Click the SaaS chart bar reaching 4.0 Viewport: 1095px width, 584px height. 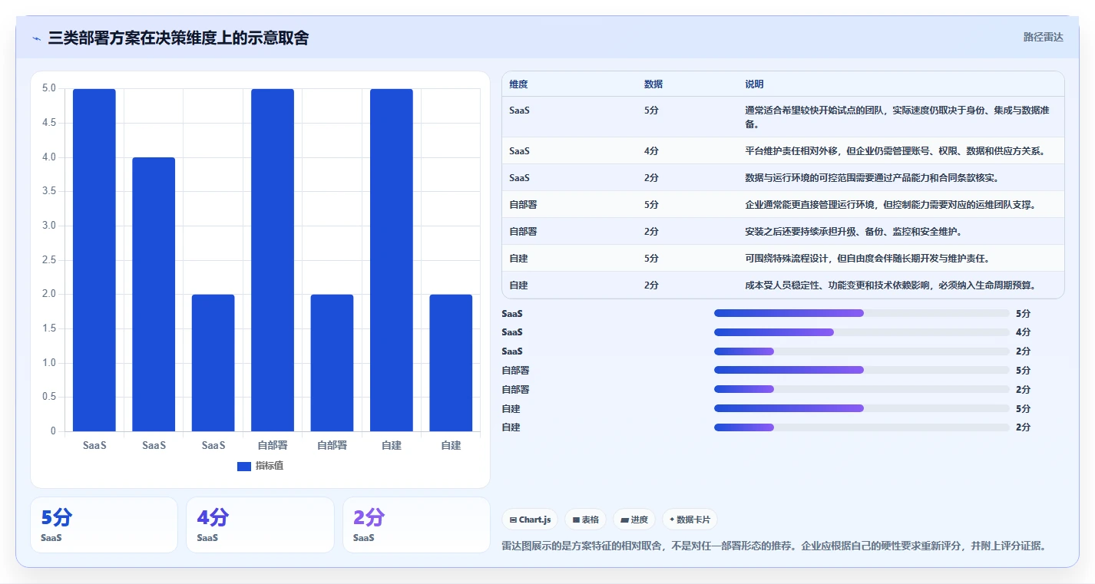(154, 295)
